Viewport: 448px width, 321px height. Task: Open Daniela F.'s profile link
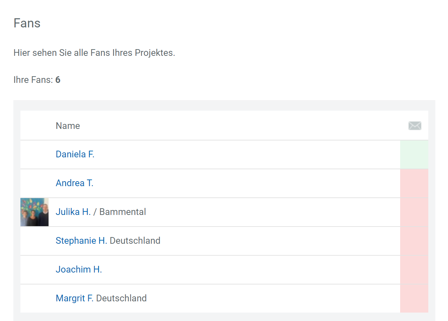(75, 154)
